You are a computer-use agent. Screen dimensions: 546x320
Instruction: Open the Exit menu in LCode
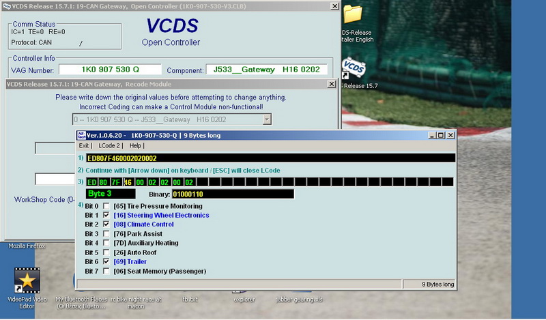click(83, 145)
